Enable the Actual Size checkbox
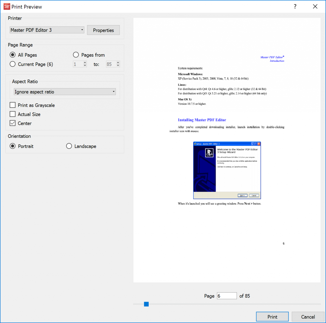Screen dimensions: 326x323 click(13, 114)
